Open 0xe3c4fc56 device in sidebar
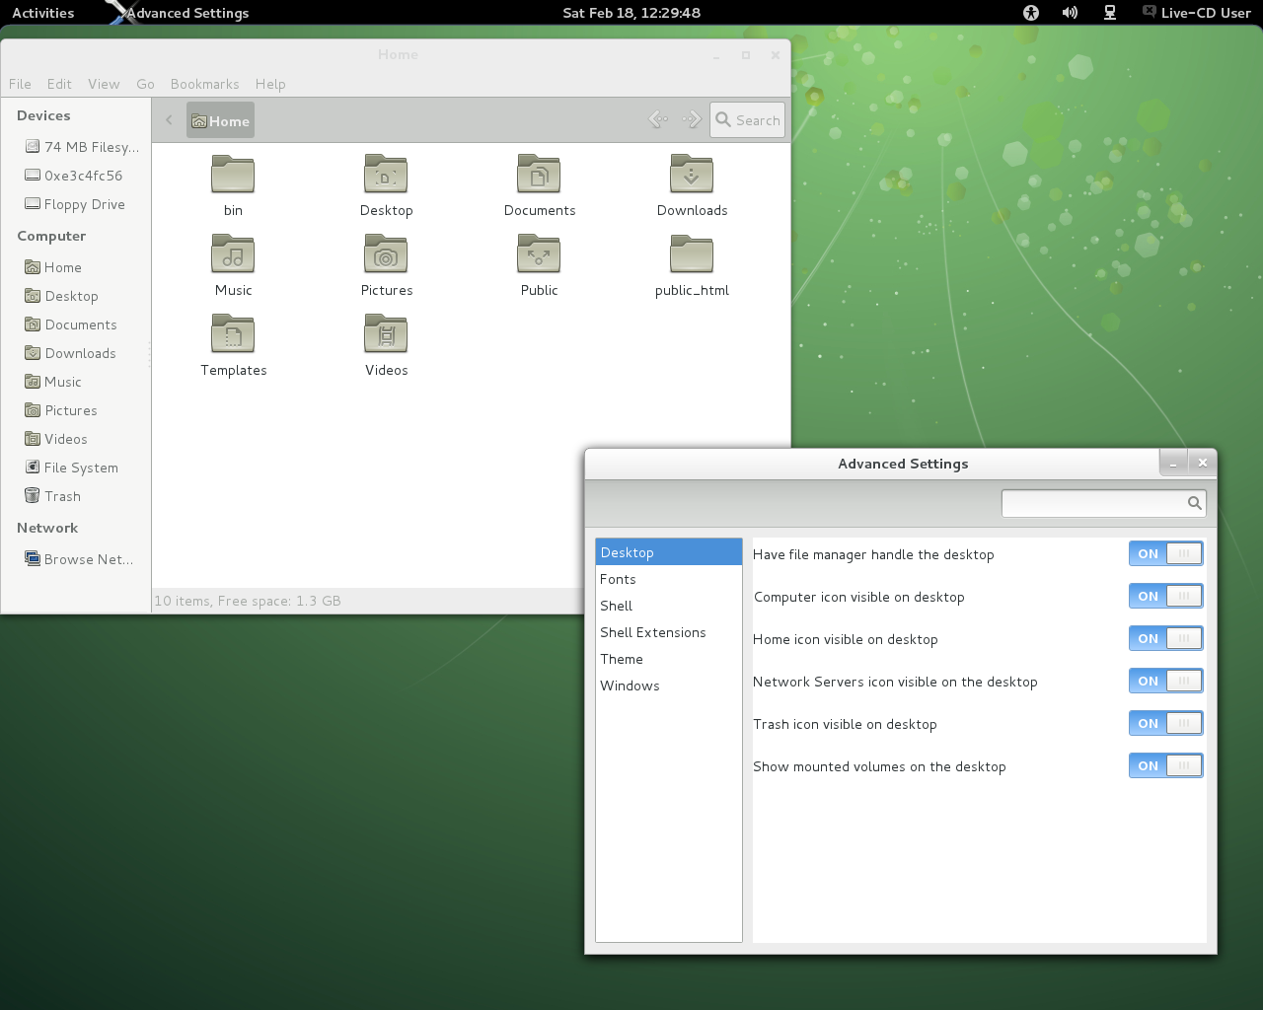The height and width of the screenshot is (1010, 1263). point(74,176)
